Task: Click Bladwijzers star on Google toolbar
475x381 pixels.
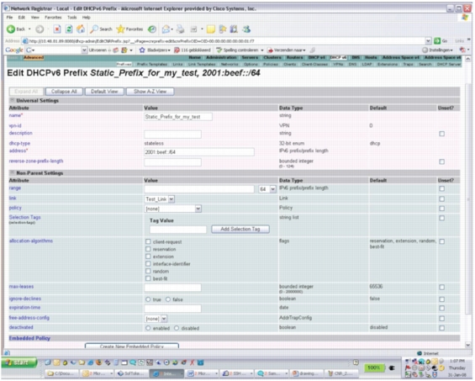Action: [x=155, y=50]
